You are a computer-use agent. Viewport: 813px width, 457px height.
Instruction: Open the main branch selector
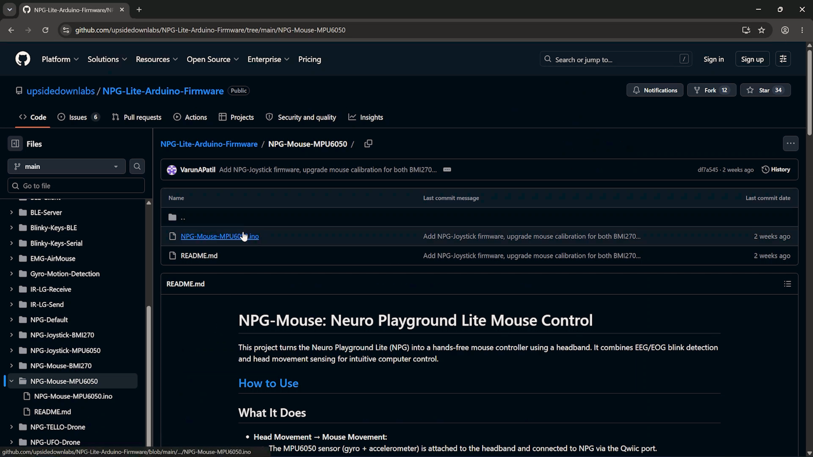(66, 167)
